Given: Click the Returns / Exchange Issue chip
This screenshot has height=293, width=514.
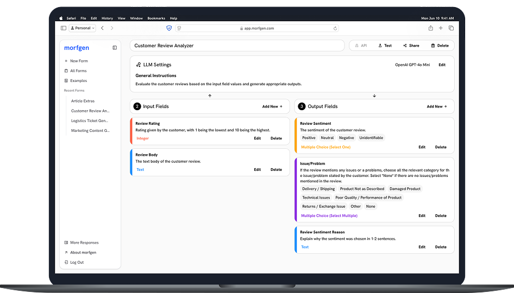Looking at the screenshot, I should [323, 207].
